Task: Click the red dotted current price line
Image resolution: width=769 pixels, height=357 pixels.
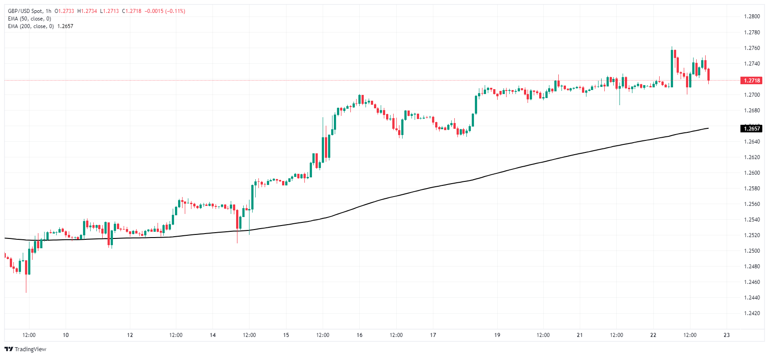Action: click(357, 81)
